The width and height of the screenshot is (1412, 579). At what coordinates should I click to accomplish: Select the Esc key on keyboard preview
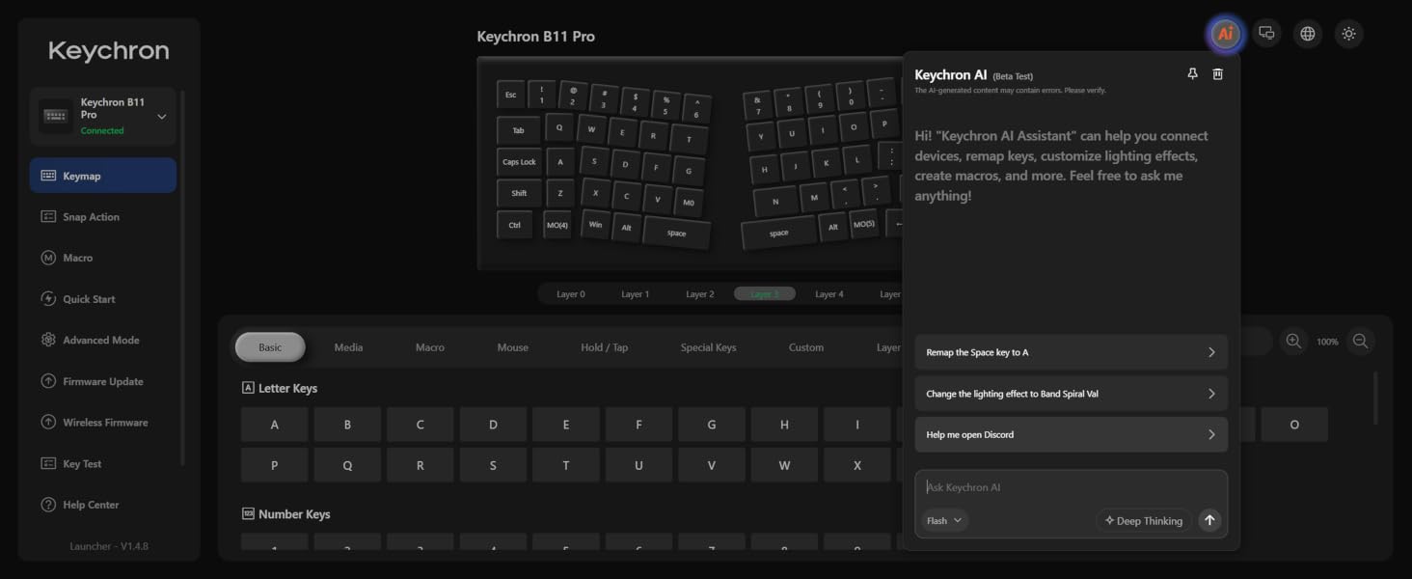pyautogui.click(x=510, y=95)
